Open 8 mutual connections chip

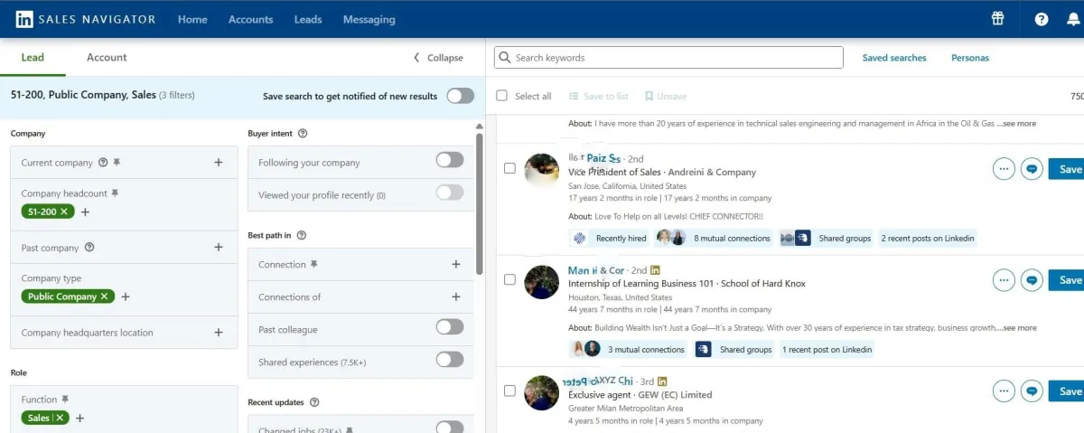pyautogui.click(x=715, y=239)
